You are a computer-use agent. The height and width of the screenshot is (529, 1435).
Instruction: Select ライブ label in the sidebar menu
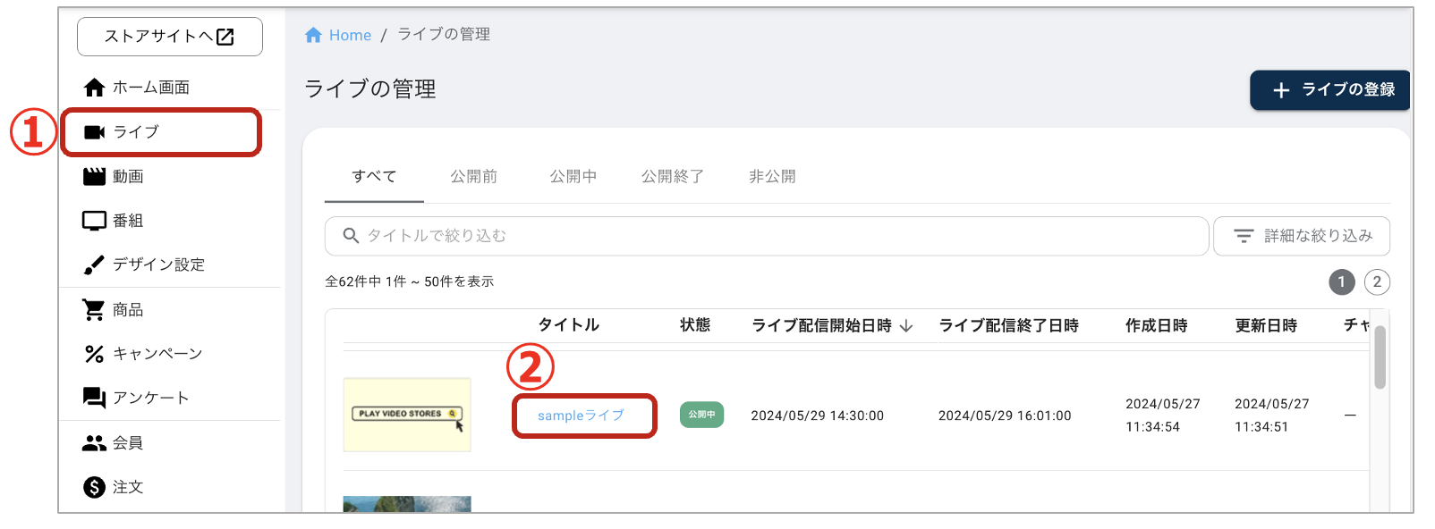pyautogui.click(x=136, y=132)
